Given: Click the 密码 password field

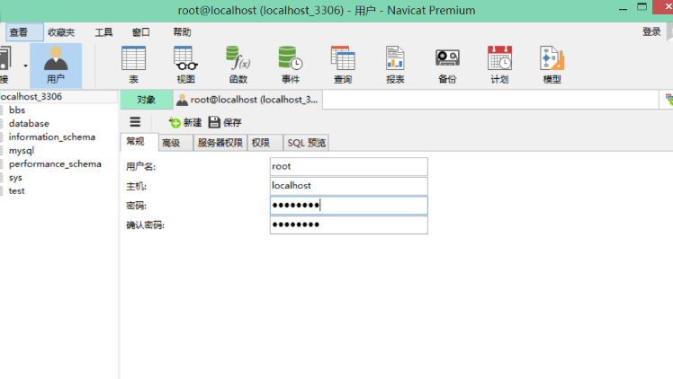Looking at the screenshot, I should point(348,205).
